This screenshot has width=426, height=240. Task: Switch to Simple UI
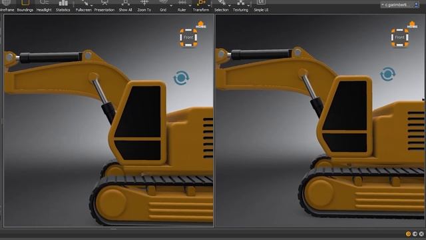261,6
